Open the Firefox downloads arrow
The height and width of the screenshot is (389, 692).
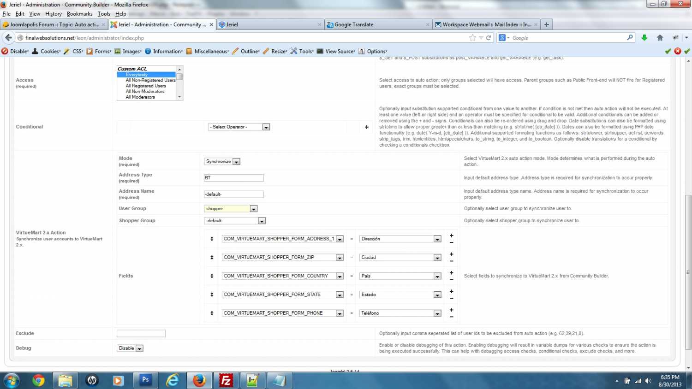point(644,38)
